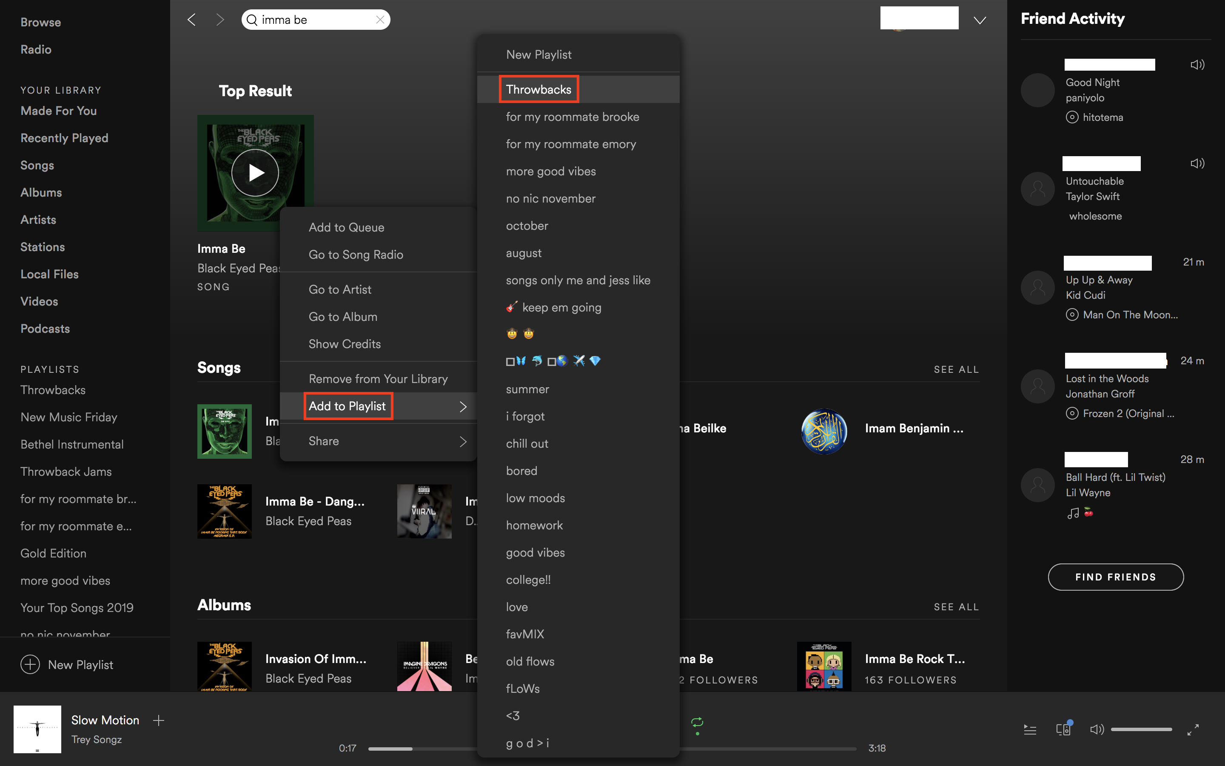
Task: Create a playlist via the New Playlist plus icon
Action: pyautogui.click(x=30, y=664)
